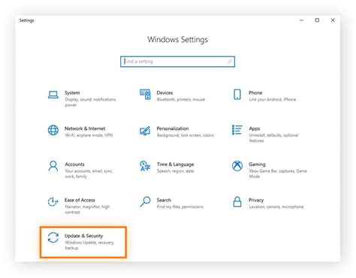
Task: Go to System settings label
Action: point(72,92)
